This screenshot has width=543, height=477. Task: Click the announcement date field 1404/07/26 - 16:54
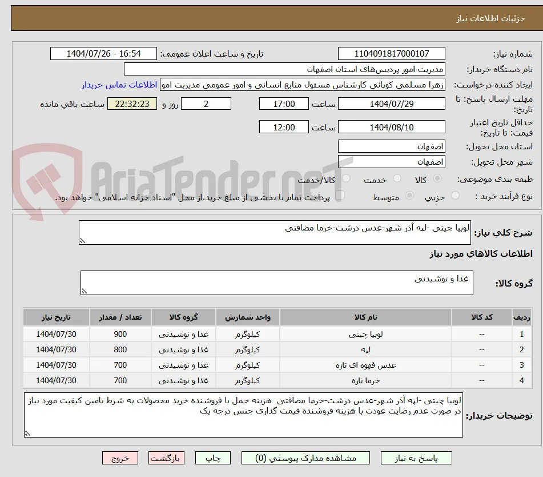[x=103, y=54]
